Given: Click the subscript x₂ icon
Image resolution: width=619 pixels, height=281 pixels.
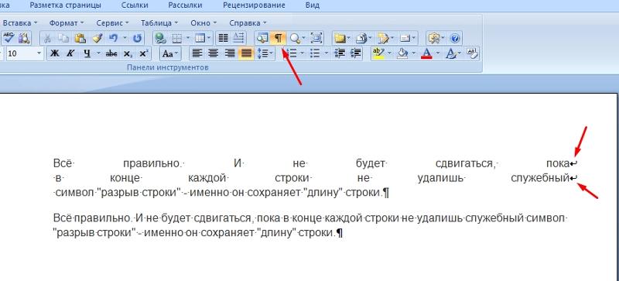Looking at the screenshot, I should tap(128, 53).
